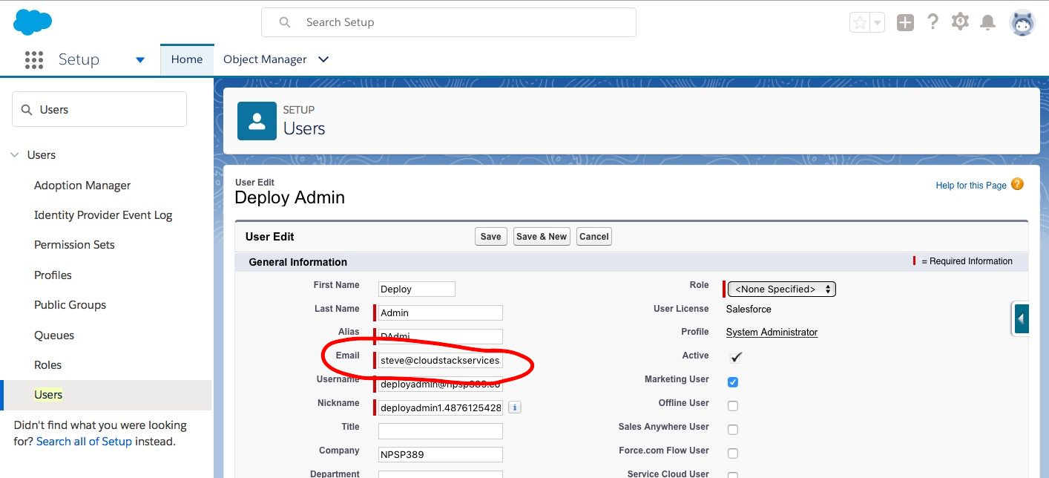The height and width of the screenshot is (478, 1049).
Task: Open Adoption Manager in the sidebar
Action: [82, 186]
